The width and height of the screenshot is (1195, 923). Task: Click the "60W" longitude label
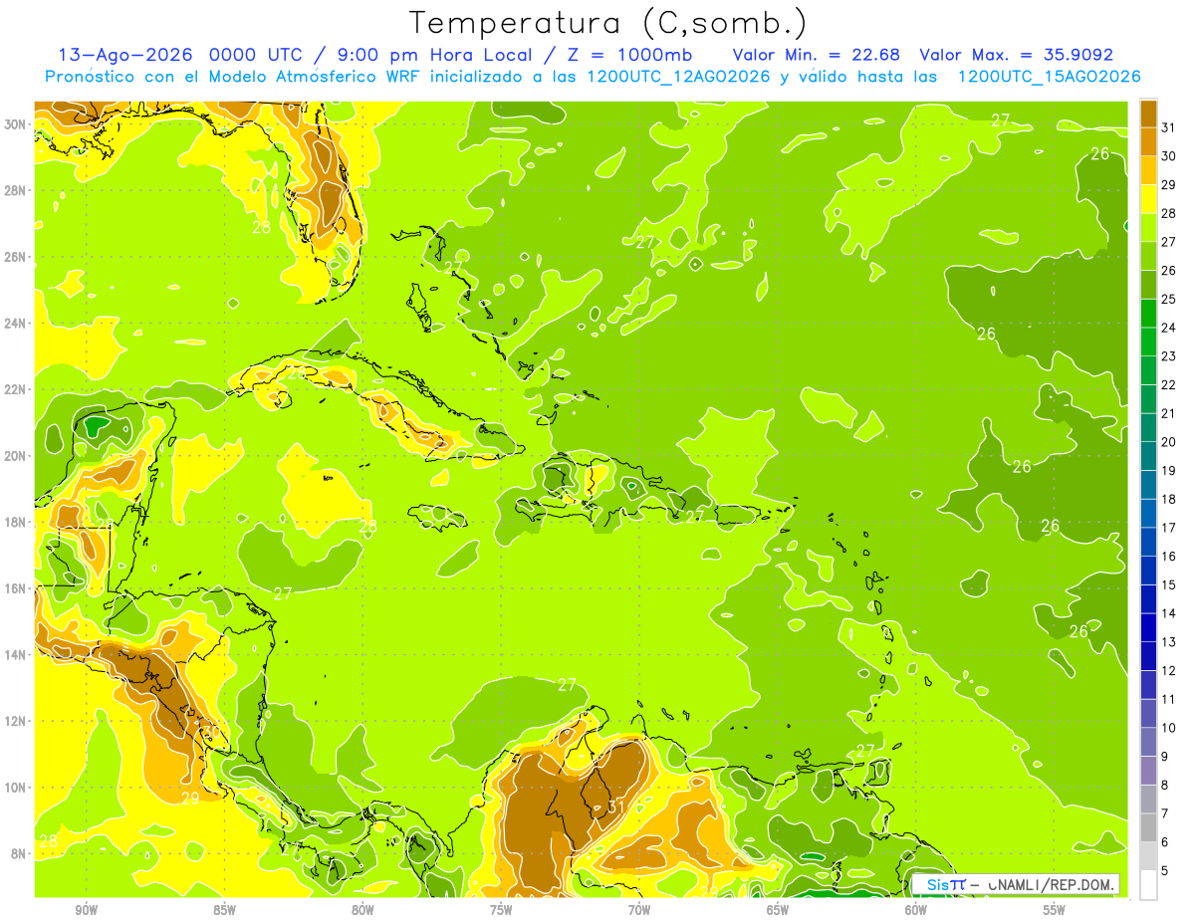point(916,910)
